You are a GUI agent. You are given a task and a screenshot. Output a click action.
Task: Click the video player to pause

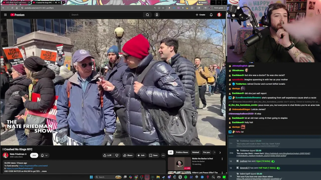113,82
